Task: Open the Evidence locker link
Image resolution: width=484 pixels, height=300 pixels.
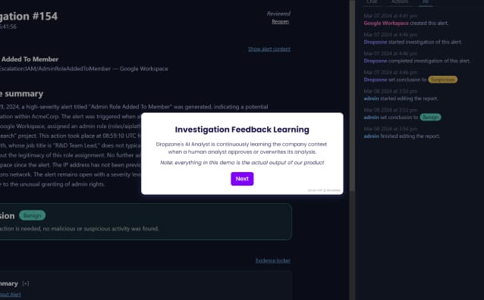Action: point(273,261)
